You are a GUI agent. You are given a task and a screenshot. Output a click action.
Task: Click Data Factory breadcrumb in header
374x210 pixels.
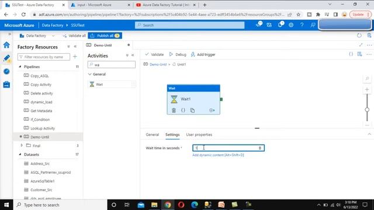tap(53, 25)
